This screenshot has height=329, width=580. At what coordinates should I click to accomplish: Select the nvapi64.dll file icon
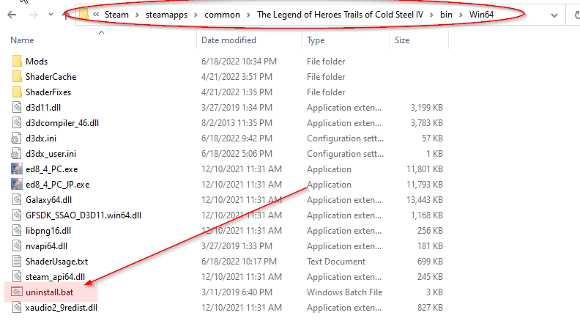17,245
